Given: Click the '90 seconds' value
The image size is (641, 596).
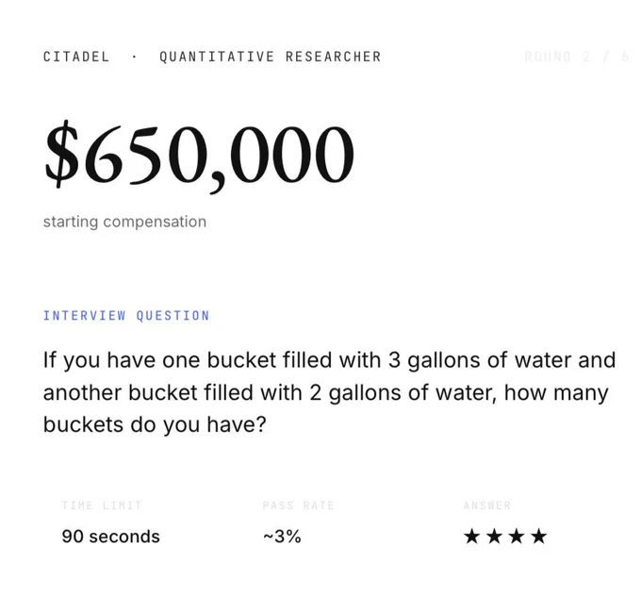Looking at the screenshot, I should (x=111, y=537).
